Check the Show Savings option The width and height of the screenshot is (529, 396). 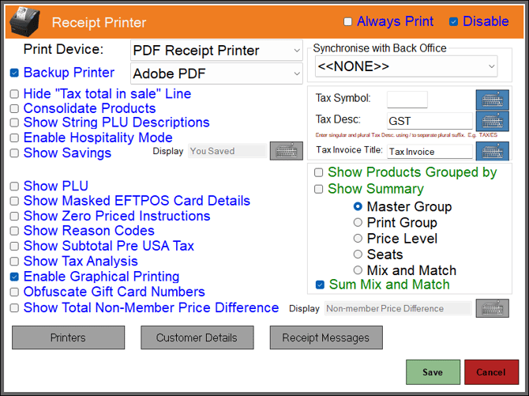click(x=14, y=153)
